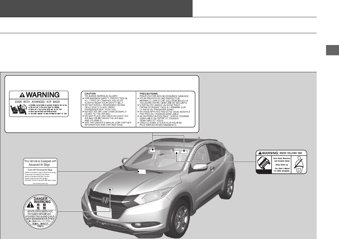The height and width of the screenshot is (239, 339).
Task: Click the dark header bar at top
Action: (96, 8)
